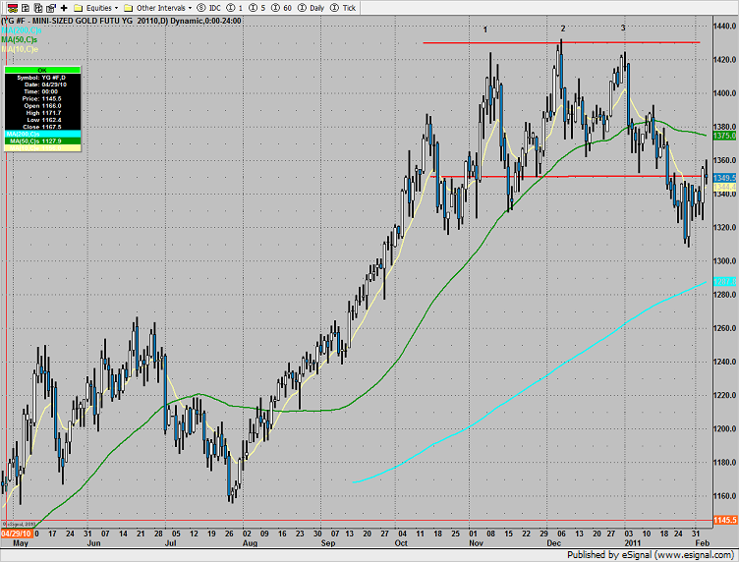The height and width of the screenshot is (562, 739).
Task: Click the Aug month label on time axis
Action: (x=250, y=543)
